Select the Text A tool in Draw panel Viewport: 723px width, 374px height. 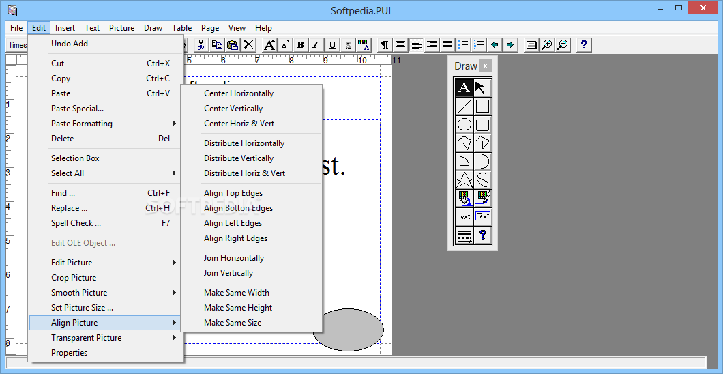tap(464, 87)
